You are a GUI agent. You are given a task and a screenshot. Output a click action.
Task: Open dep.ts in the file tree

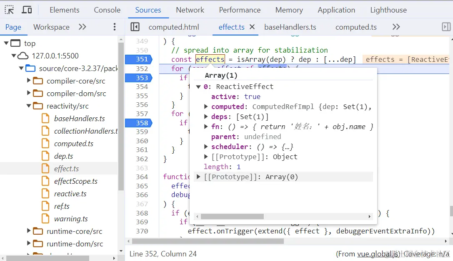click(64, 156)
